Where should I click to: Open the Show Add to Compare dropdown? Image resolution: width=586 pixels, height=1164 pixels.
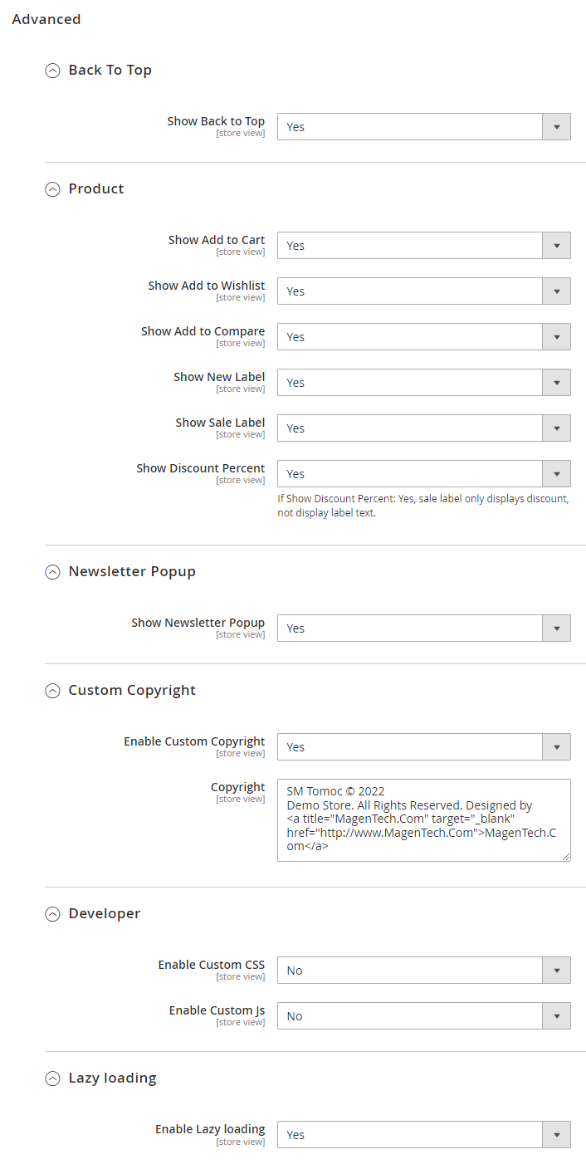pyautogui.click(x=423, y=337)
